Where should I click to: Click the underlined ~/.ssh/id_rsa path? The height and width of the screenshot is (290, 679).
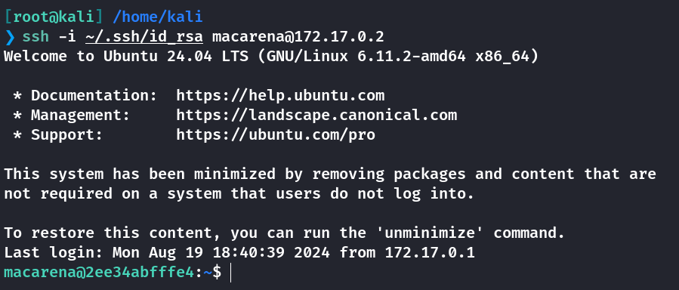[x=144, y=37]
